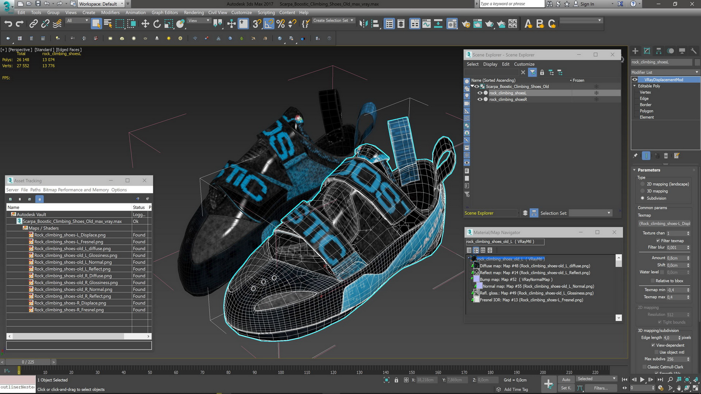The image size is (701, 394).
Task: Open the Time Configuration icon
Action: (x=660, y=388)
